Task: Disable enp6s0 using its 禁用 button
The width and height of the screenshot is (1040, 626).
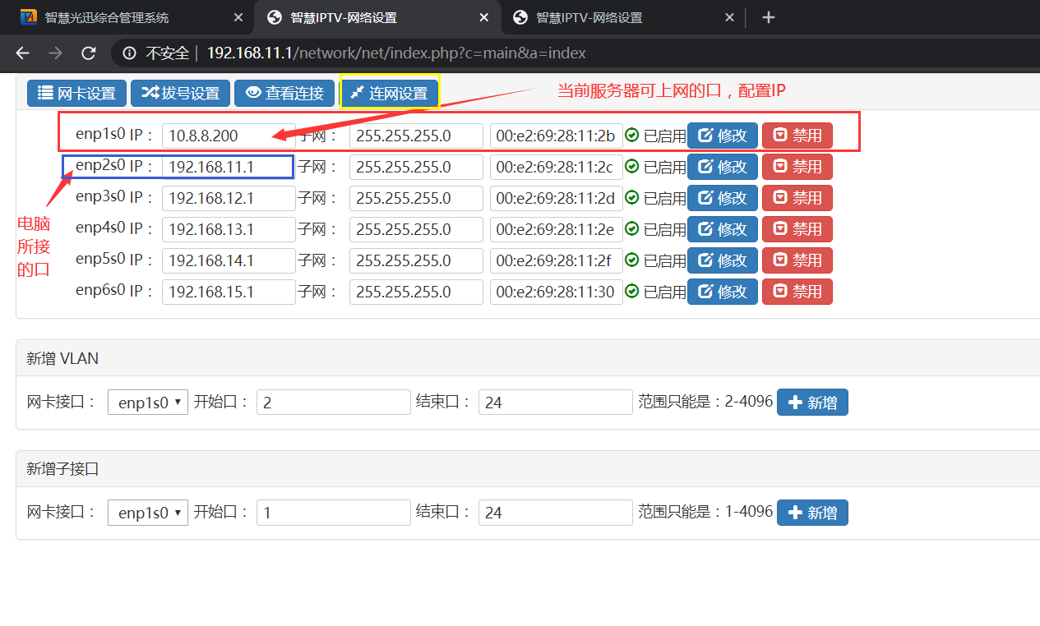Action: (797, 292)
